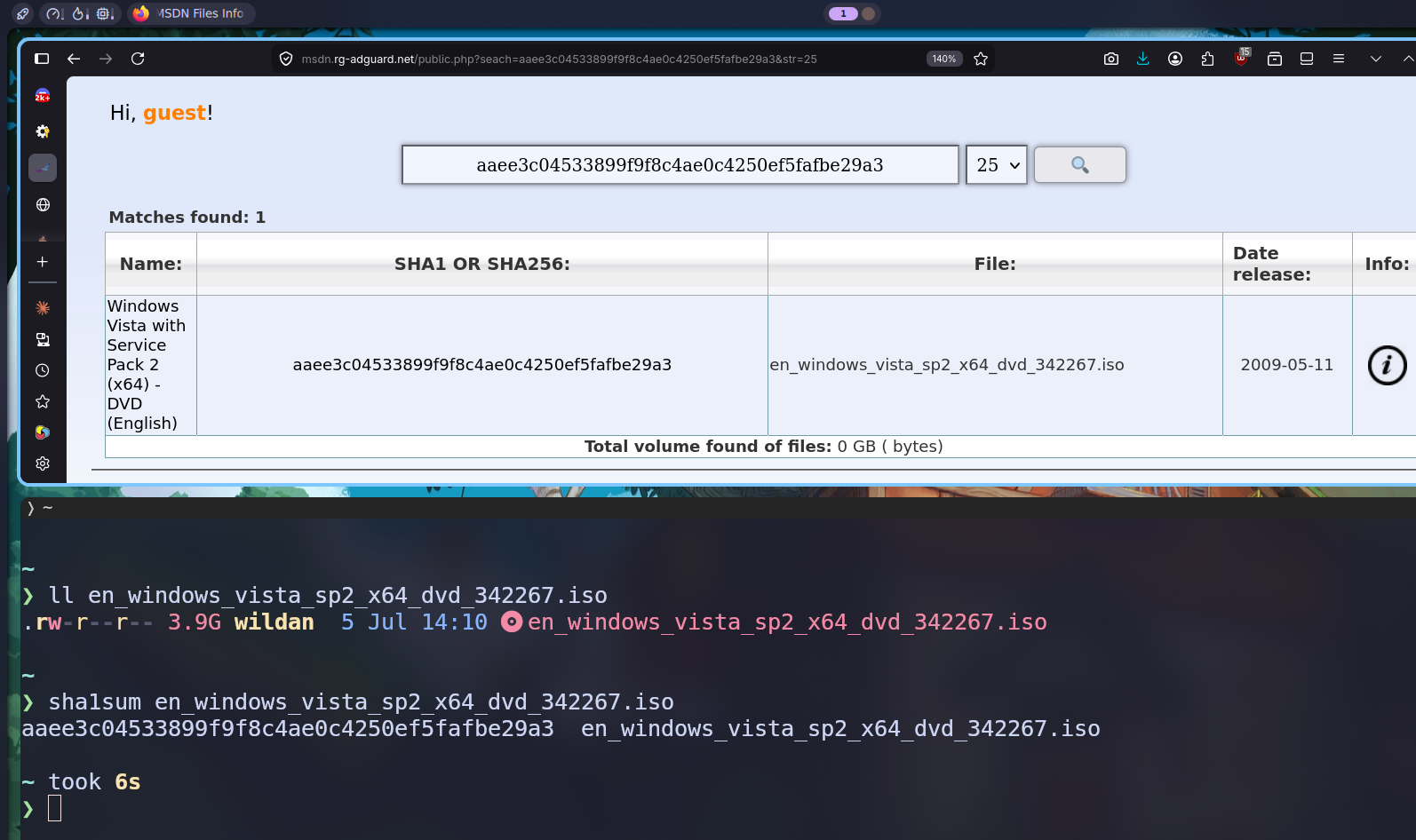1416x840 pixels.
Task: Open the Firefox hamburger application menu
Action: click(x=1339, y=59)
